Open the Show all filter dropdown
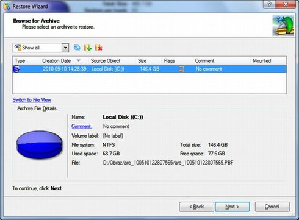299x220 pixels. coord(65,48)
